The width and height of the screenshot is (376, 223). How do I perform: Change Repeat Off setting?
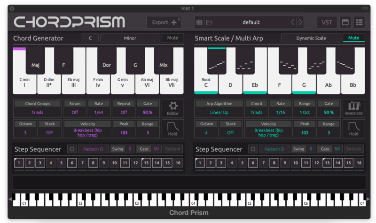[124, 112]
